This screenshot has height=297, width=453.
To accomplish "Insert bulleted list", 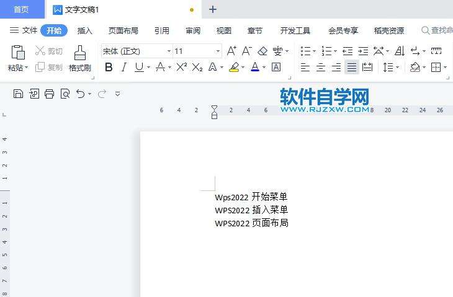I will (305, 51).
